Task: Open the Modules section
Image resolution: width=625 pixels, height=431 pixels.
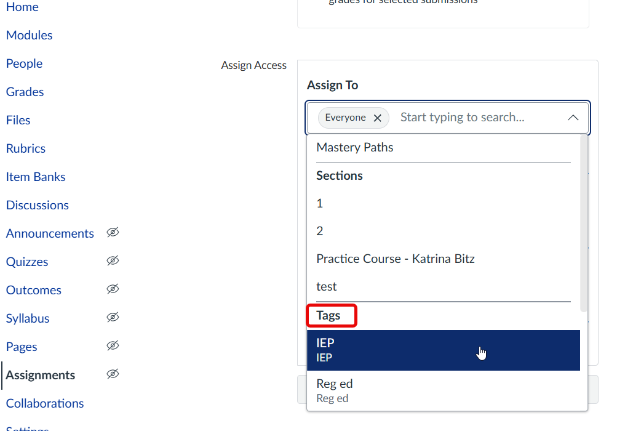Action: [29, 35]
